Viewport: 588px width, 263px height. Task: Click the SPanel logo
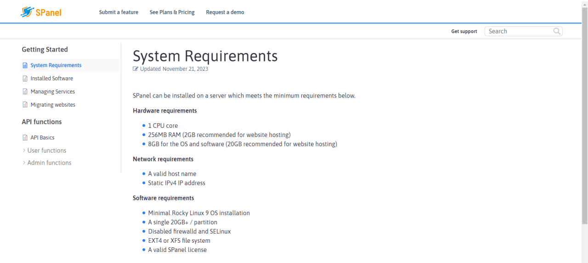[x=41, y=12]
